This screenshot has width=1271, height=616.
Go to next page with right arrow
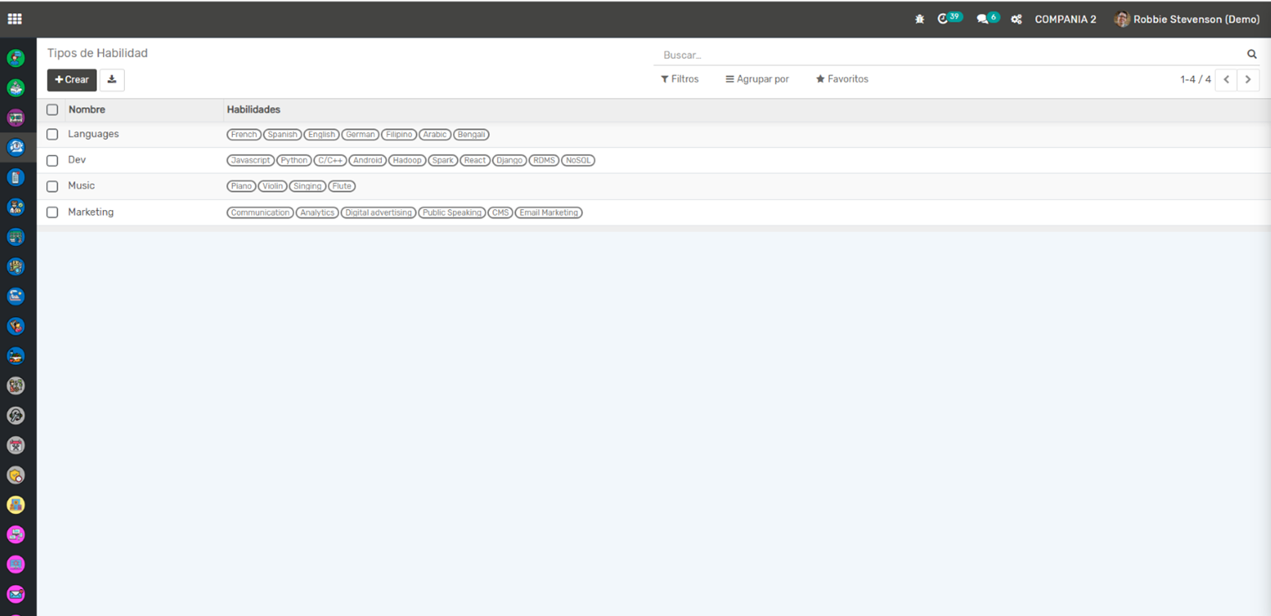tap(1248, 80)
